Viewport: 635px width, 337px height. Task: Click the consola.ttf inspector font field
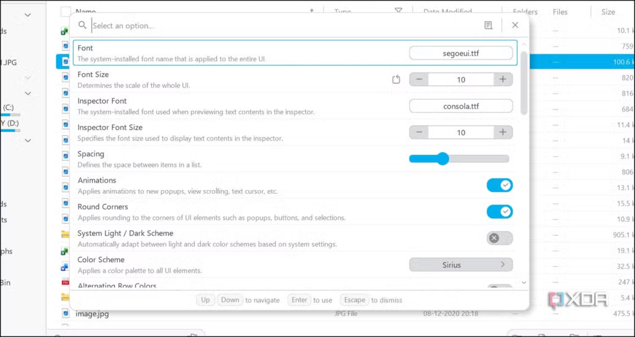[461, 106]
